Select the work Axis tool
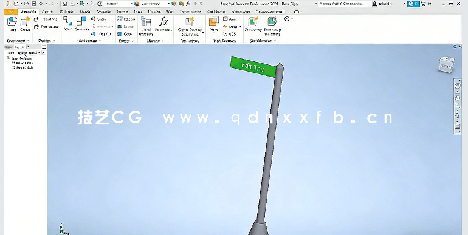 click(231, 19)
